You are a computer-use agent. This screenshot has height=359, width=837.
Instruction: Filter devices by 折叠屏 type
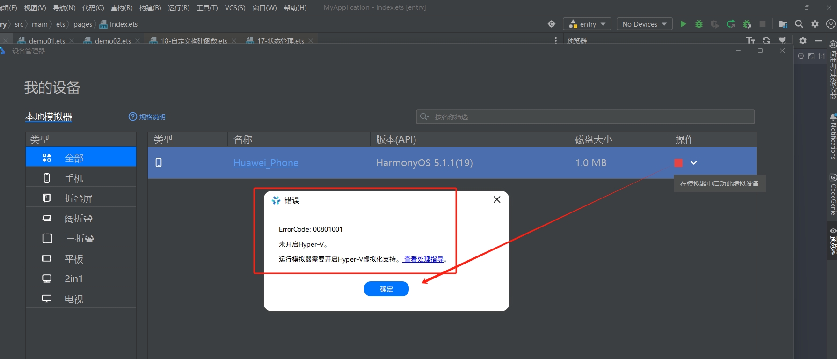tap(81, 198)
